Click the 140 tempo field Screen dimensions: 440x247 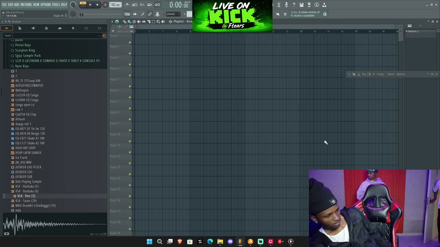(x=115, y=5)
